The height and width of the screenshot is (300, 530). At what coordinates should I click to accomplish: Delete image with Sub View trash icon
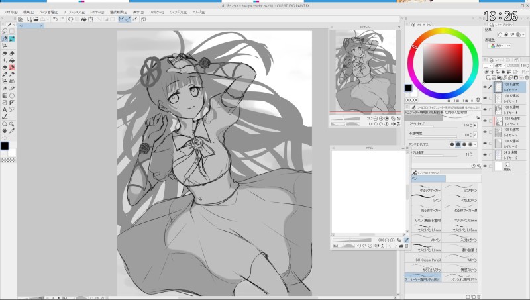[x=407, y=246]
